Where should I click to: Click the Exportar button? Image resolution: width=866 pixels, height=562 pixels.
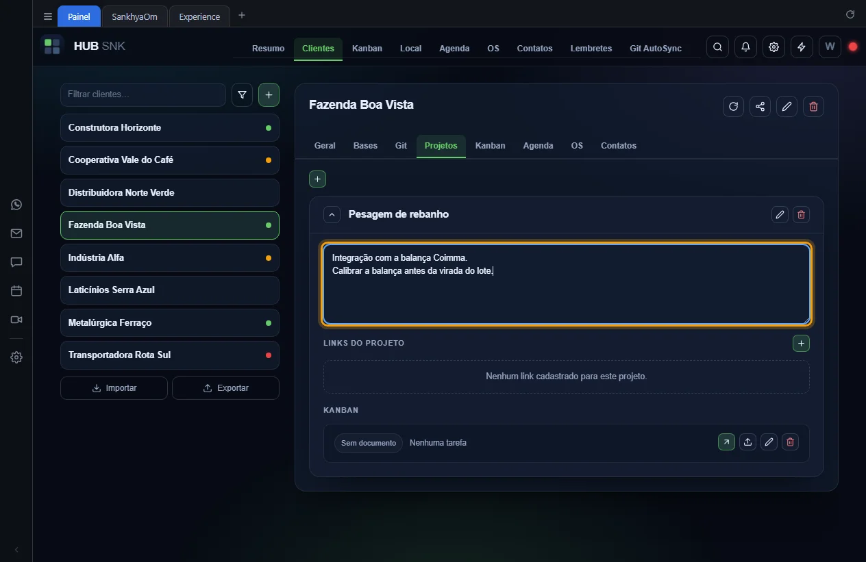click(225, 388)
